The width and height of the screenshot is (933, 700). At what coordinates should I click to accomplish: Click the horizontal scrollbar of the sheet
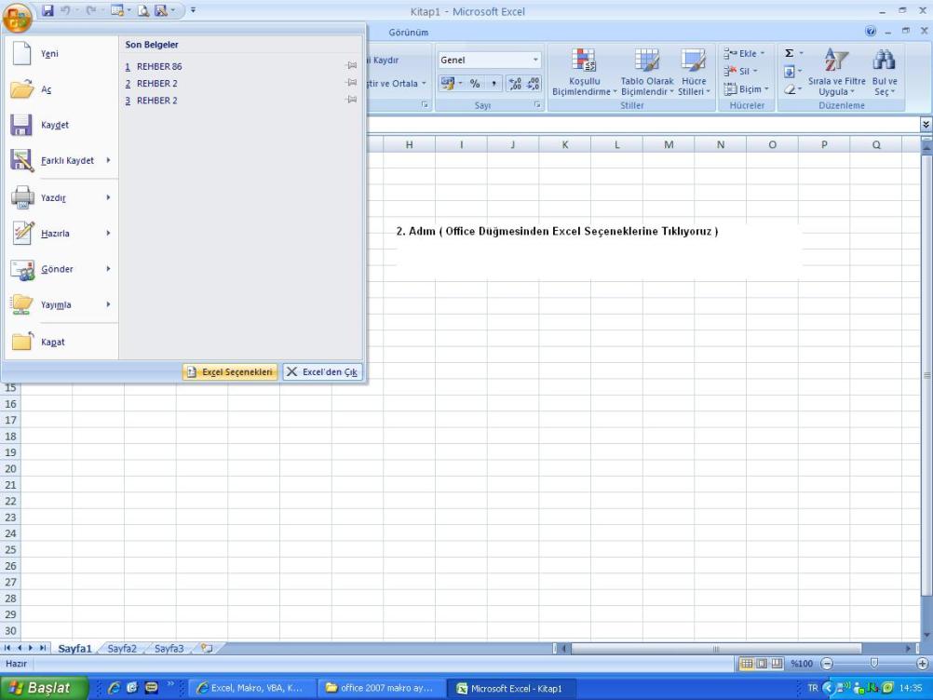(x=716, y=648)
